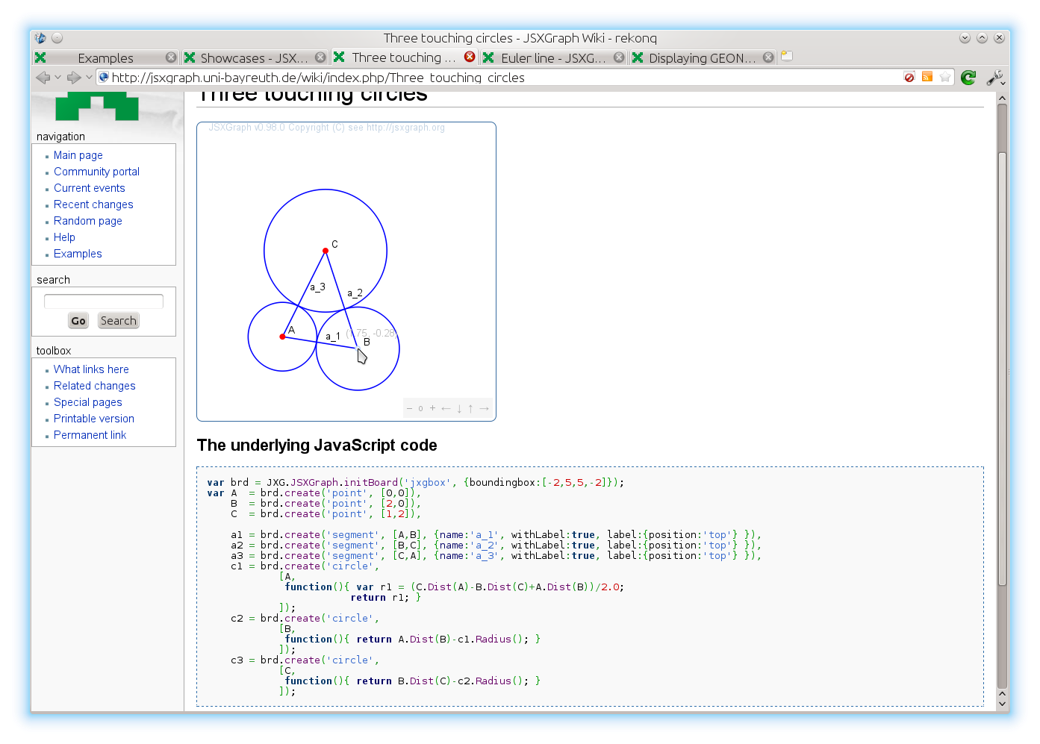Viewport: 1040px width, 744px height.
Task: Pan the board down with the down arrow
Action: [459, 408]
